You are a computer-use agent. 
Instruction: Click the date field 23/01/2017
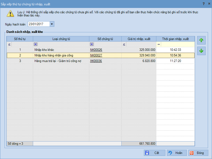[38, 24]
